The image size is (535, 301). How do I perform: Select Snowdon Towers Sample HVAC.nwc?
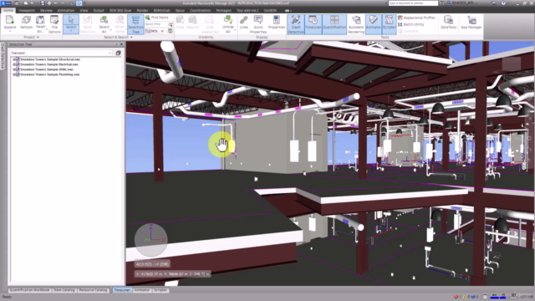coord(47,69)
